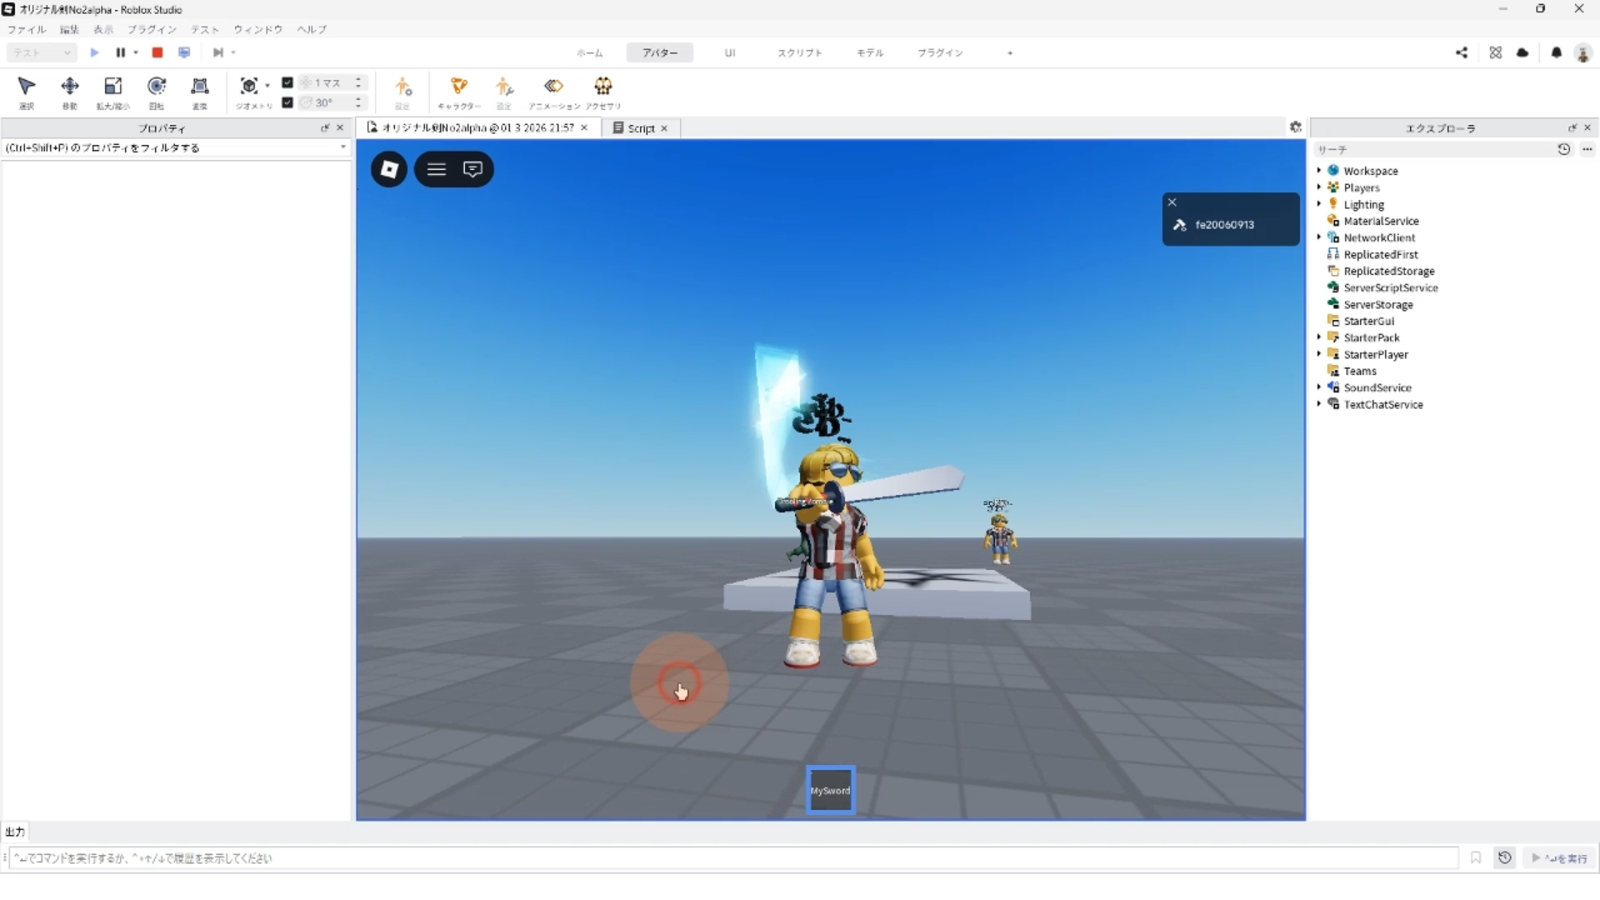Viewport: 1600px width, 900px height.
Task: Click the Transform (変形) tool
Action: tap(199, 87)
